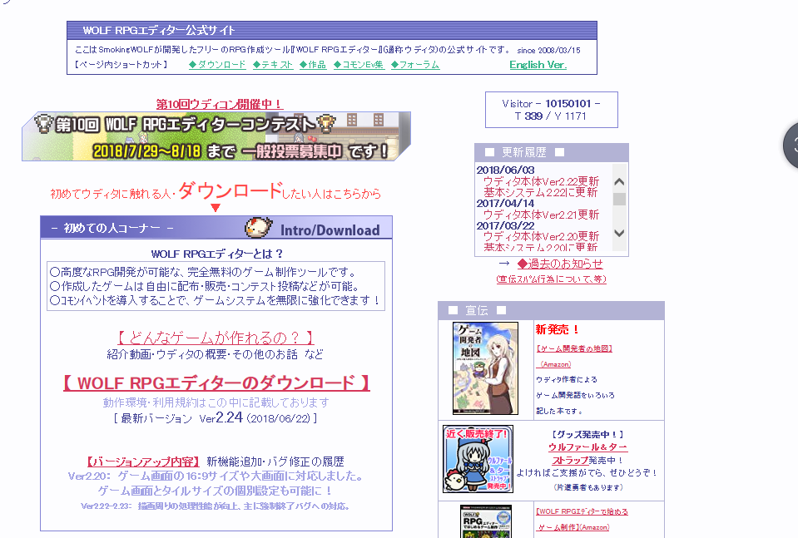Click the update history scrollbar thumb
This screenshot has width=798, height=538.
tap(619, 199)
